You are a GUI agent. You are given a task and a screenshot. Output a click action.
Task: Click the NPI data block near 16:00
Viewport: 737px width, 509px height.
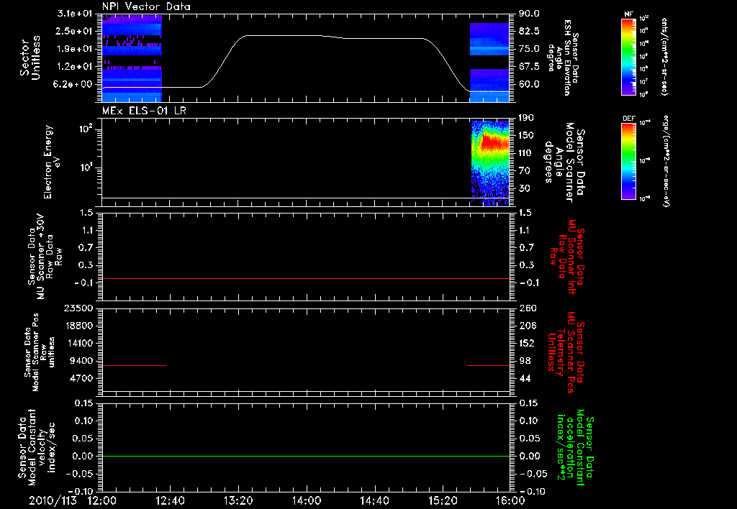coord(489,63)
